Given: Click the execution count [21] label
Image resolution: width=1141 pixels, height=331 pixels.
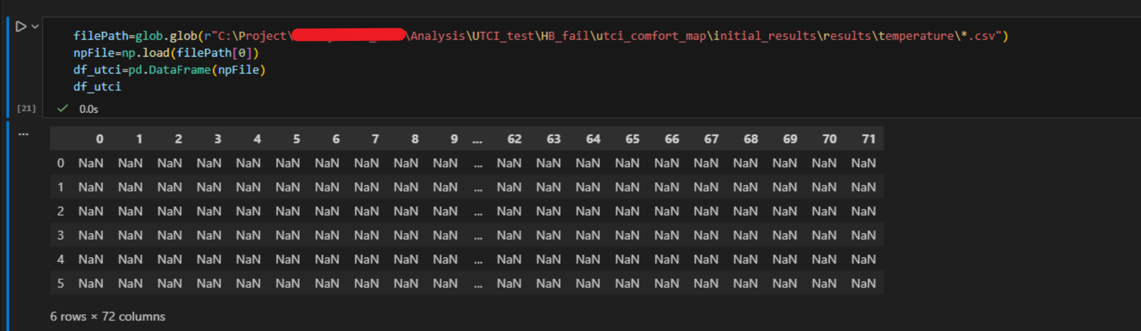Looking at the screenshot, I should 26,108.
